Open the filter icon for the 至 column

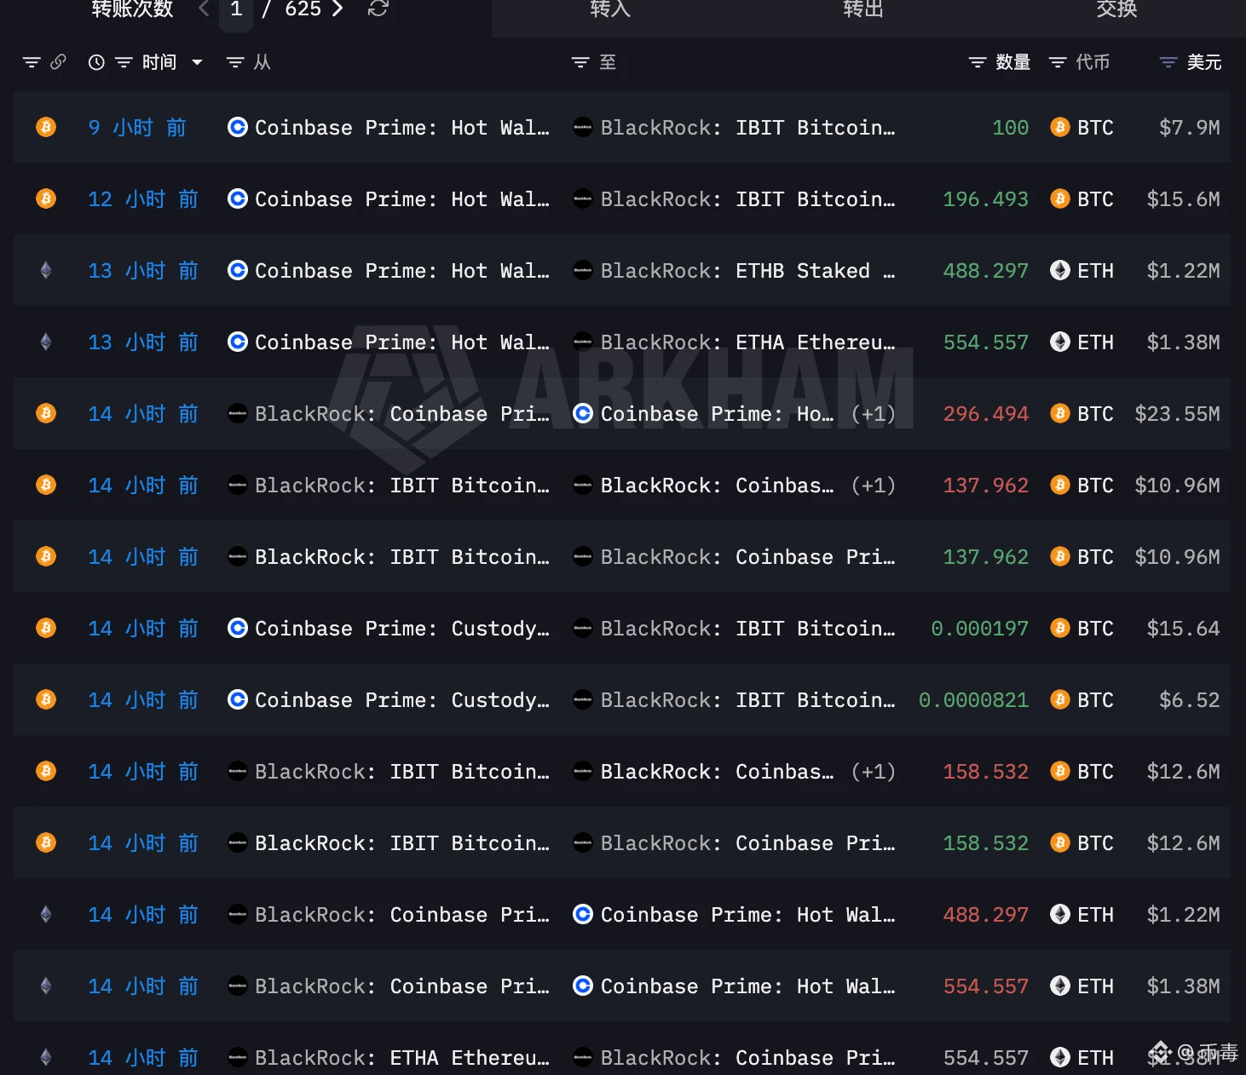pos(580,62)
